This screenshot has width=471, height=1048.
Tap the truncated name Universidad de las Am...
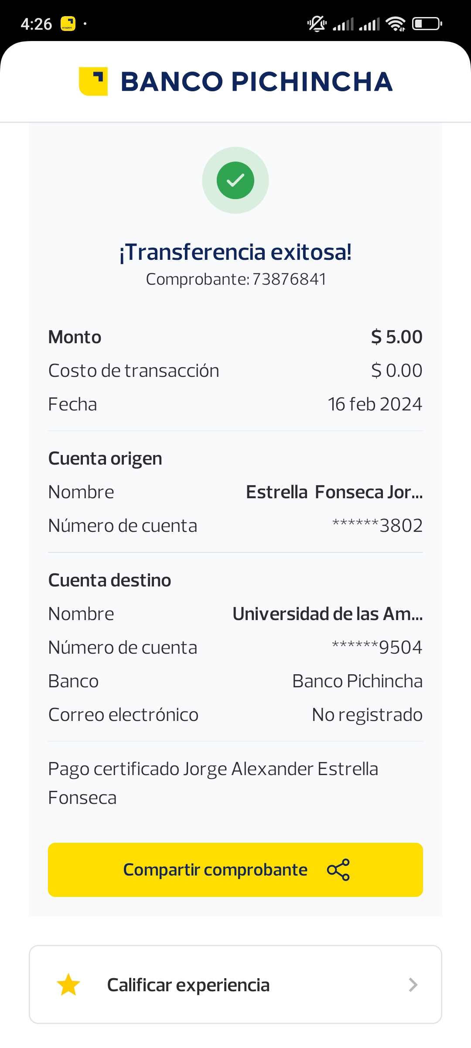[328, 614]
